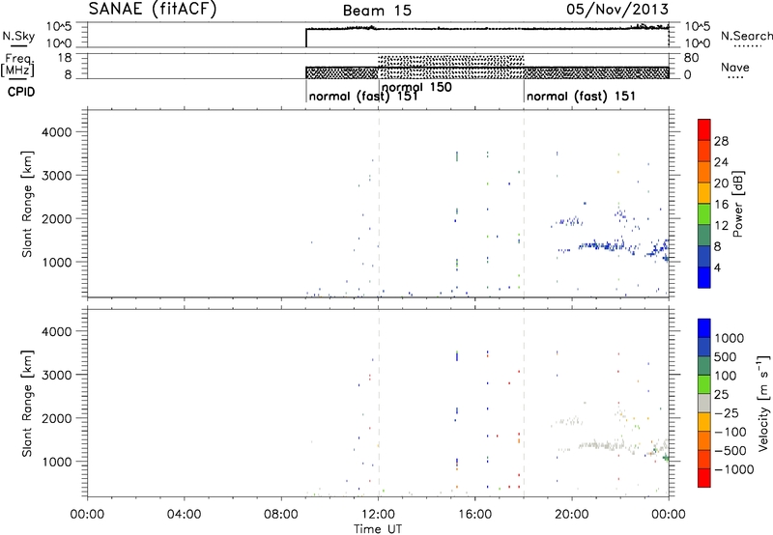Viewport: 773px width, 535px height.
Task: Click the second 'normal (fast) 151' after 18:00
Action: pos(581,96)
